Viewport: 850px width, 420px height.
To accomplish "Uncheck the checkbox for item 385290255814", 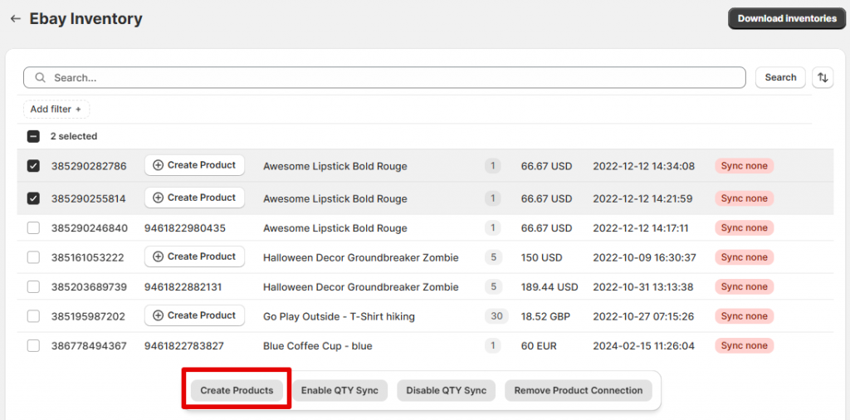I will click(x=33, y=198).
